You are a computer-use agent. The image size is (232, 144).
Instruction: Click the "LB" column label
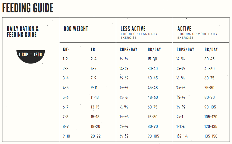pyautogui.click(x=93, y=50)
